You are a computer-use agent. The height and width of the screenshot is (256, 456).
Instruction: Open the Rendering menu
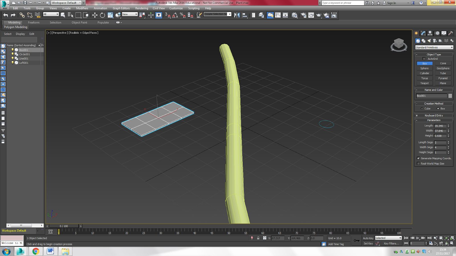pos(142,8)
